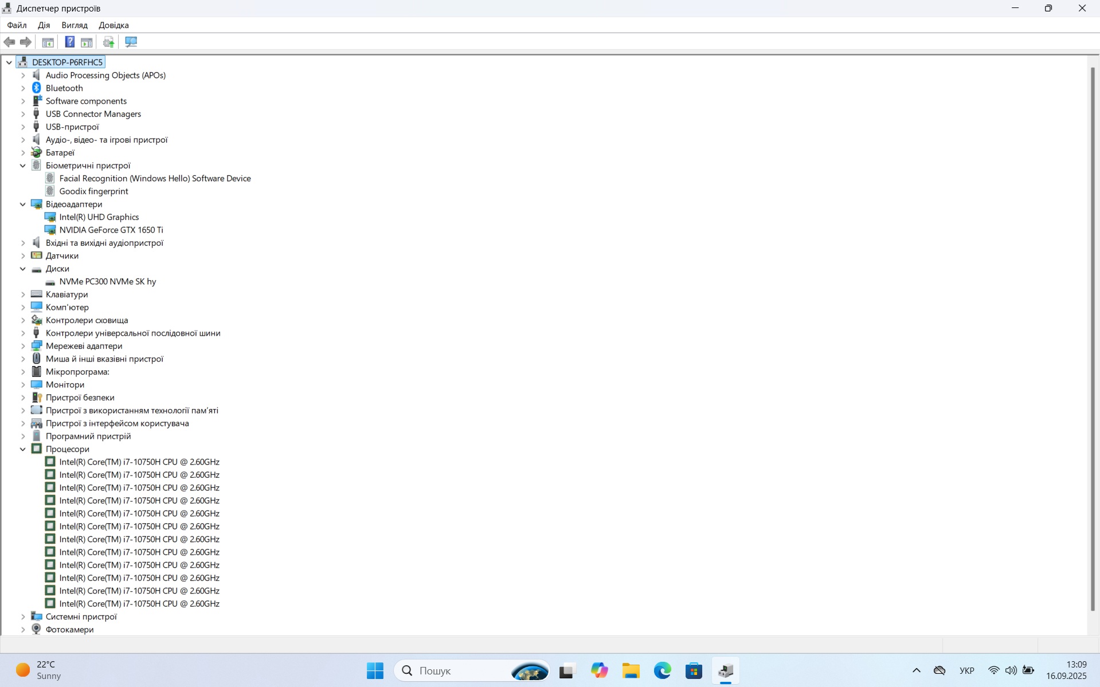Expand the Мережеві адаптери node
This screenshot has width=1100, height=687.
[x=23, y=346]
